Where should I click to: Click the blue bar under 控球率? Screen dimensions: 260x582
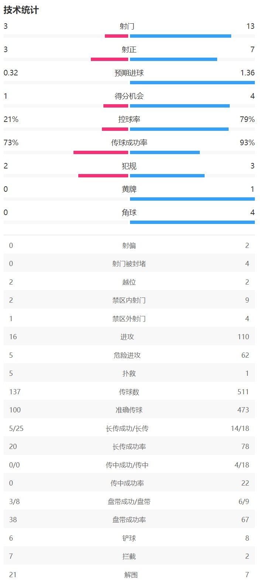[179, 129]
